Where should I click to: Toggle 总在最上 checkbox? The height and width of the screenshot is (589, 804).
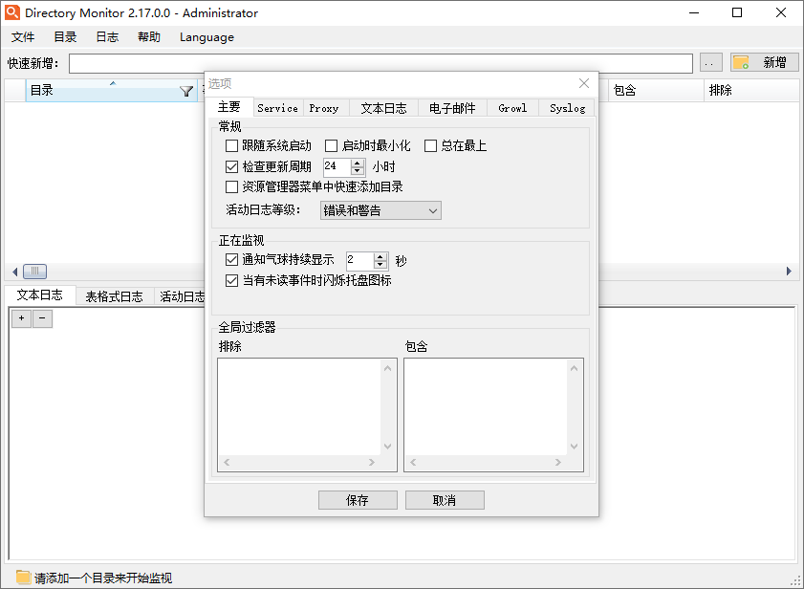tap(431, 145)
